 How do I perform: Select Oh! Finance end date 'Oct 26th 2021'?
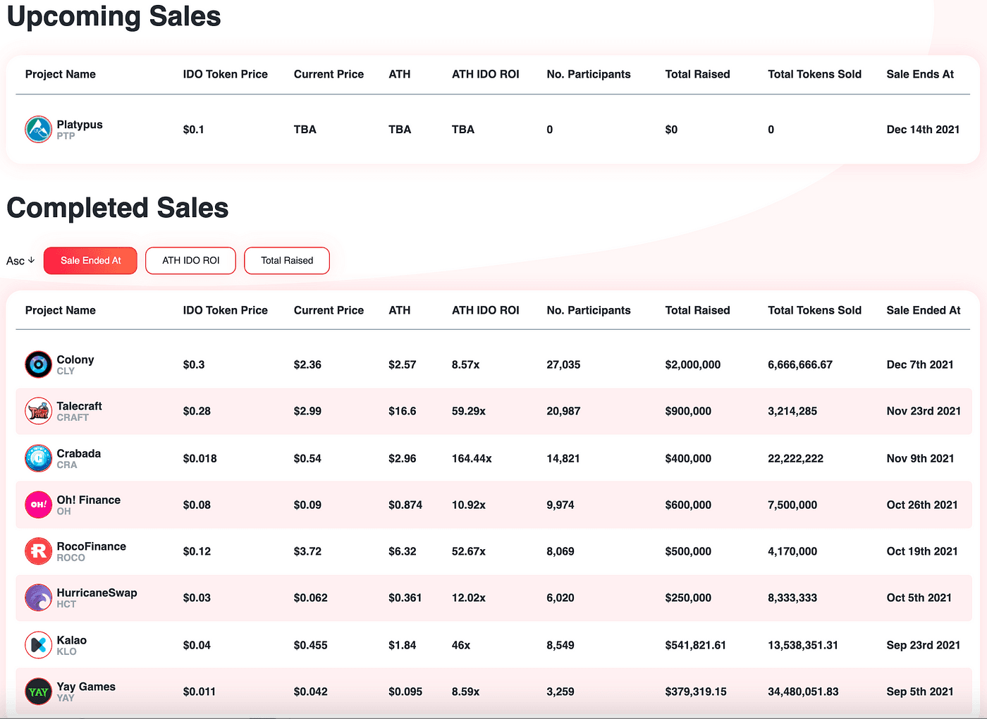coord(922,505)
